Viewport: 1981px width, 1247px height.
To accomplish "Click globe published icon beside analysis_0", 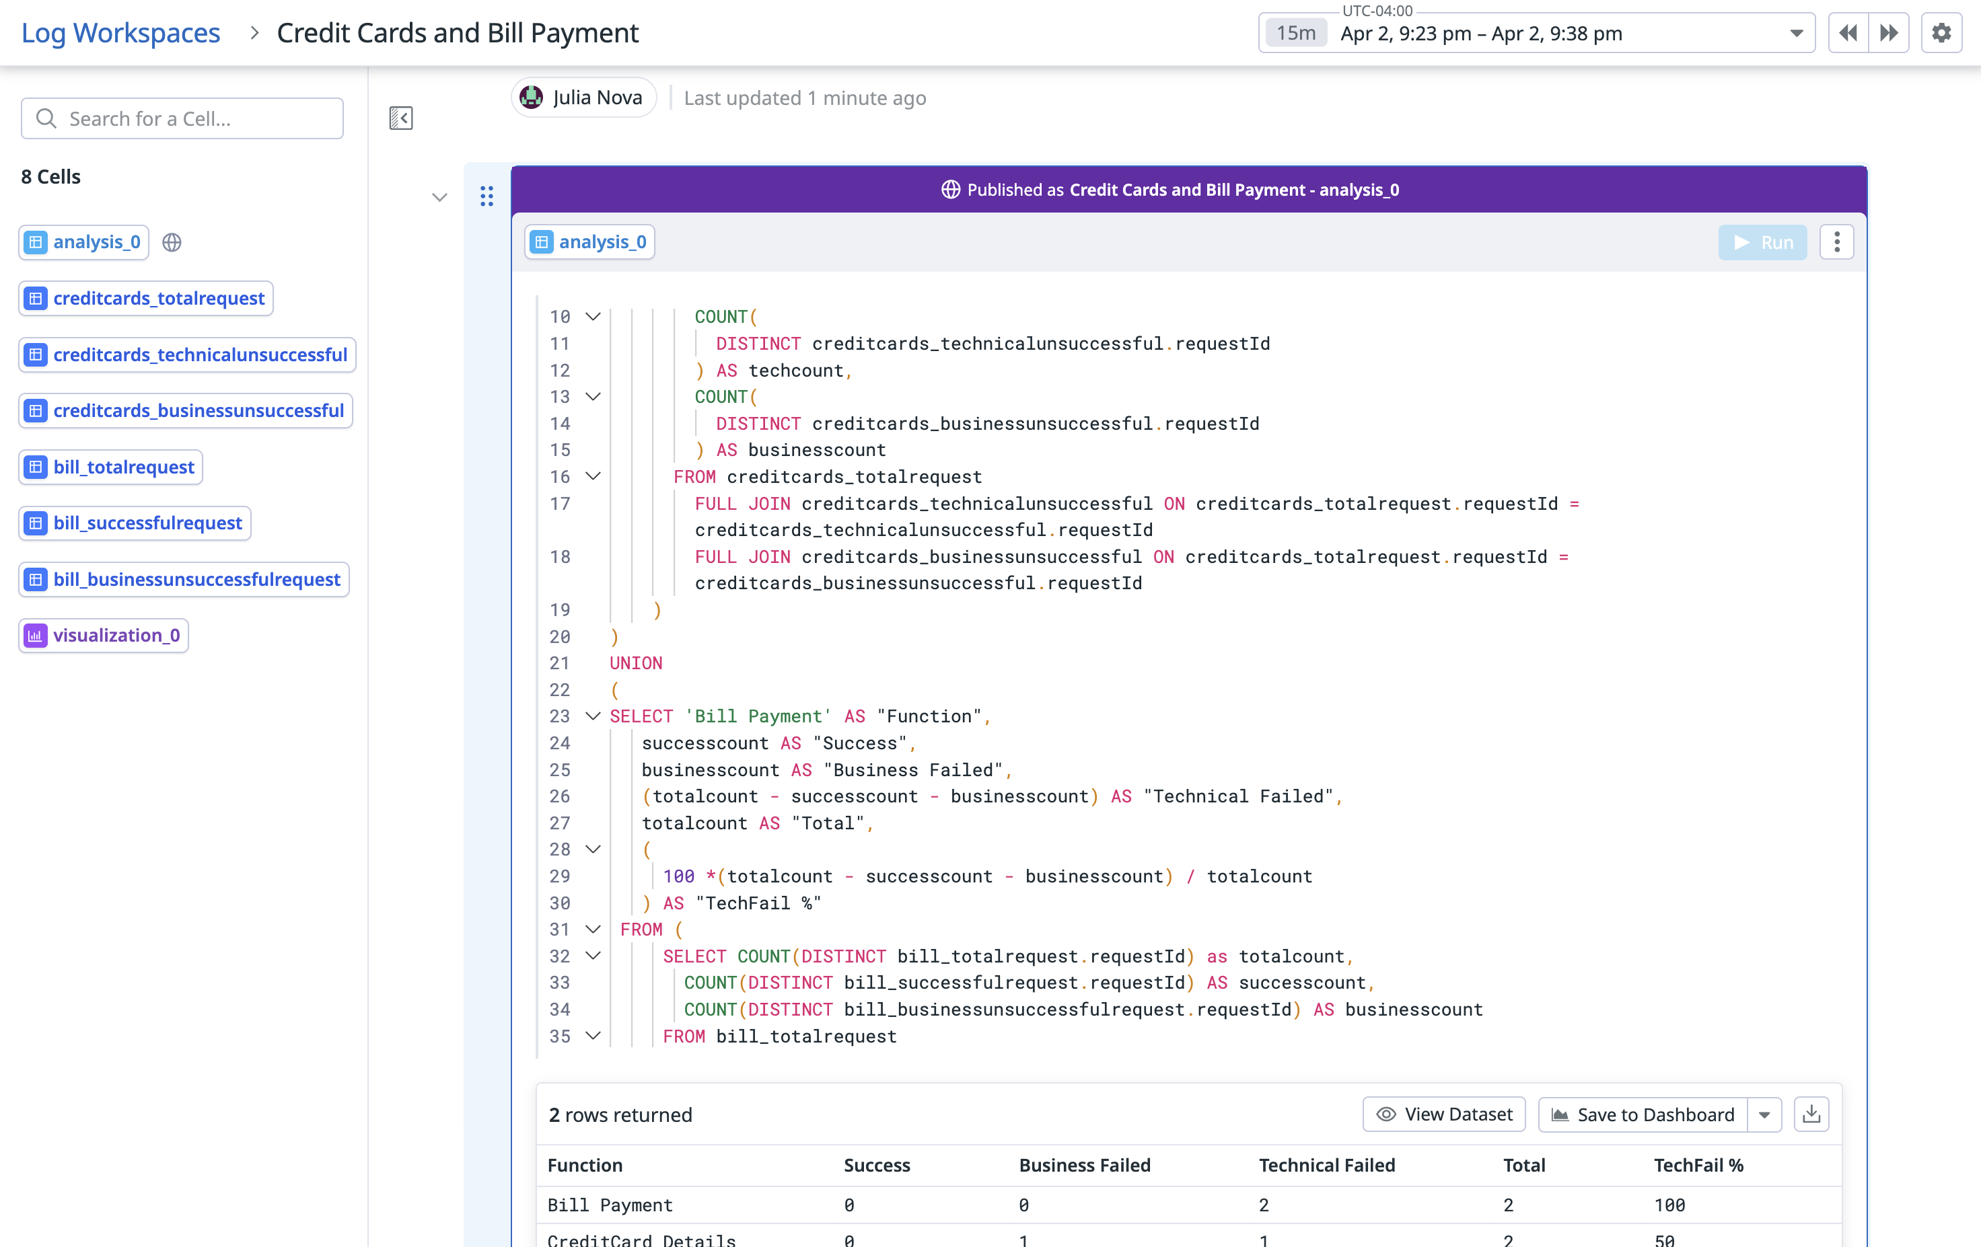I will 172,243.
